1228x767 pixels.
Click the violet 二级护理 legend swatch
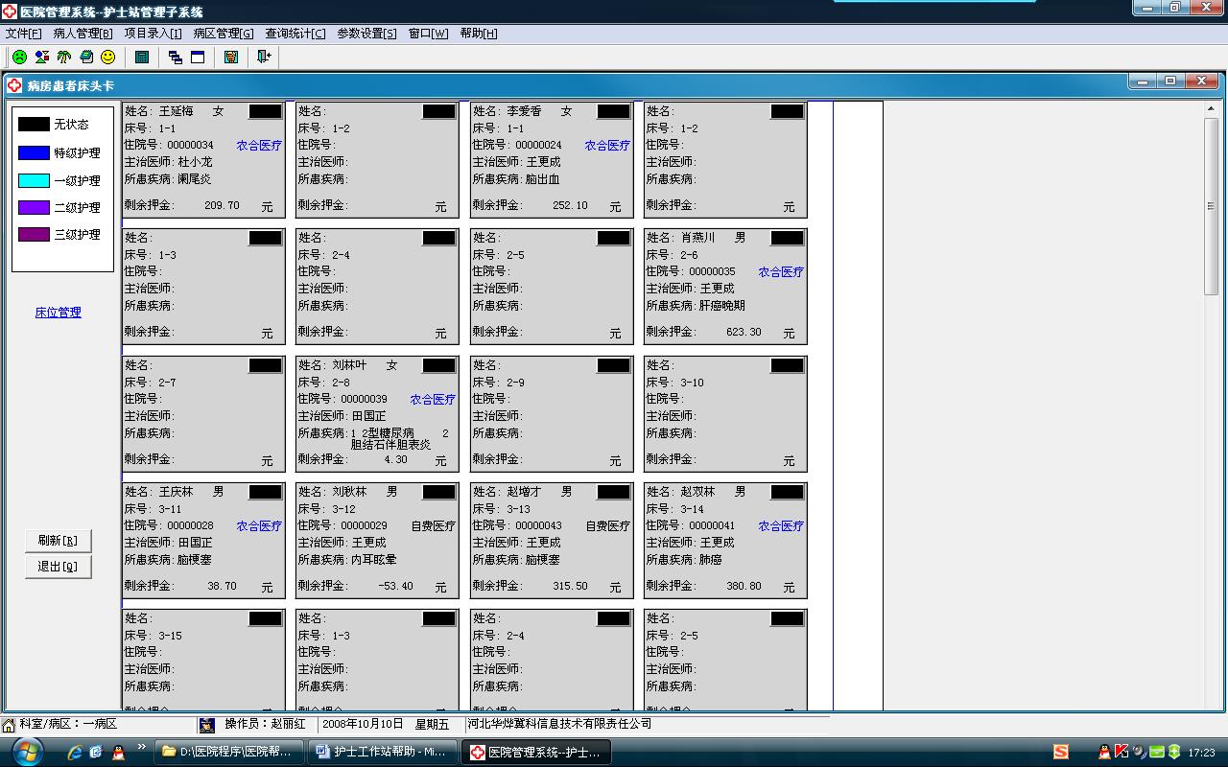tap(34, 207)
